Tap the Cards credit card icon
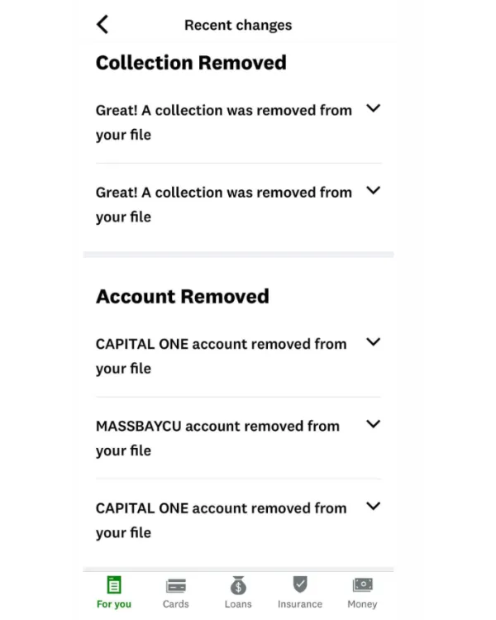This screenshot has height=620, width=496. point(176,585)
